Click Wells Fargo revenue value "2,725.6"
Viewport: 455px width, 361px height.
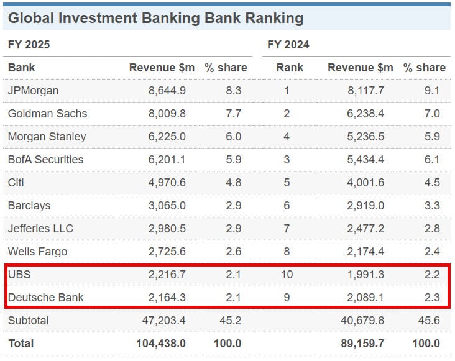[167, 252]
